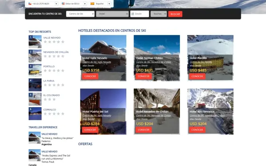Open El Colorado resort thumbnail number 5
The height and width of the screenshot is (166, 266).
point(35,99)
